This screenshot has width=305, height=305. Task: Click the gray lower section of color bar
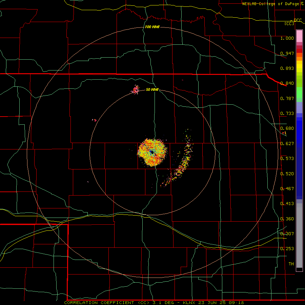299,236
